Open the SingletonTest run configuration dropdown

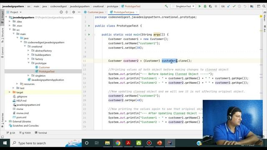183,6
